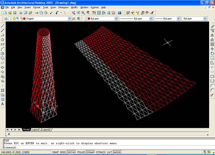
Task: Expand the Diagrid layer dropdown
Action: tap(69, 18)
